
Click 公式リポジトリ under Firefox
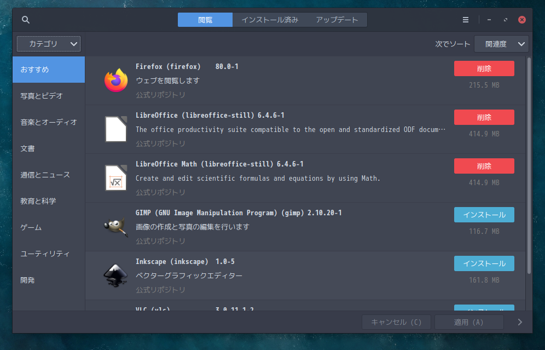click(160, 95)
